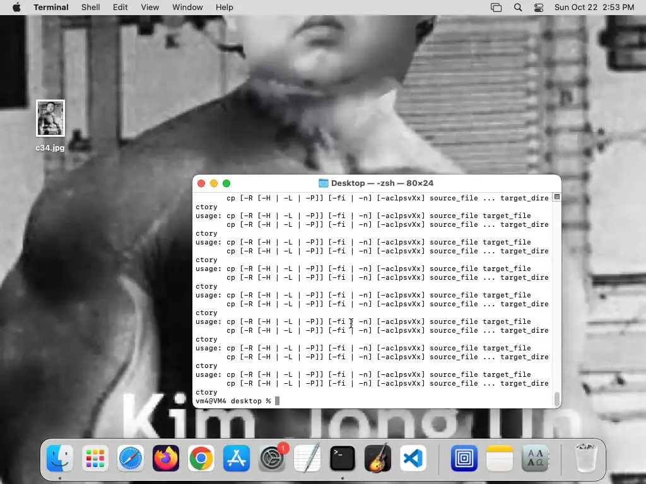
Task: Minimize the Terminal window
Action: coord(214,183)
